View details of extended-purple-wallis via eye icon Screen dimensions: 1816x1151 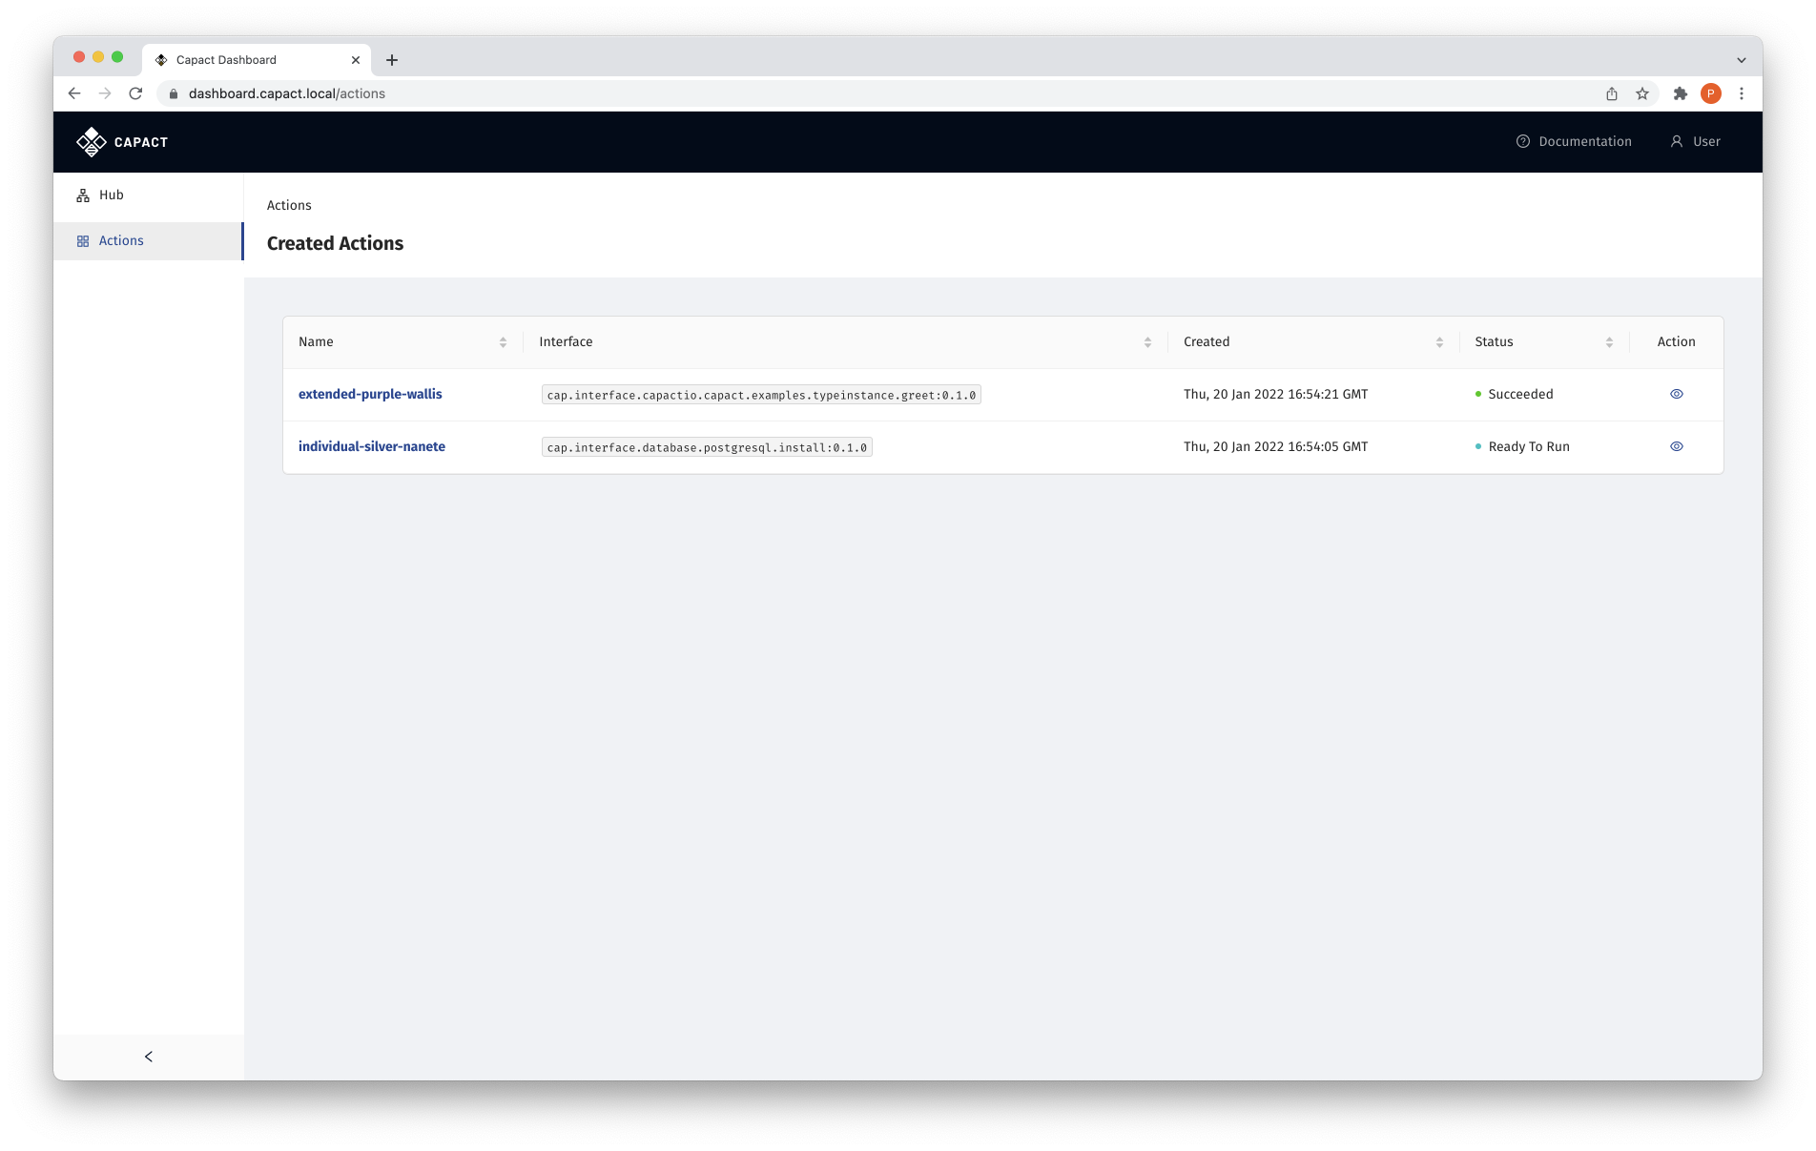(1676, 394)
